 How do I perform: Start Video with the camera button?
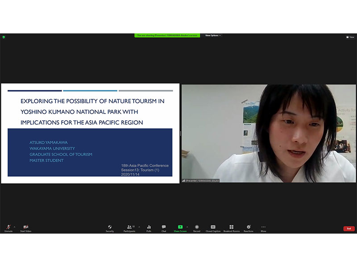pos(25,228)
